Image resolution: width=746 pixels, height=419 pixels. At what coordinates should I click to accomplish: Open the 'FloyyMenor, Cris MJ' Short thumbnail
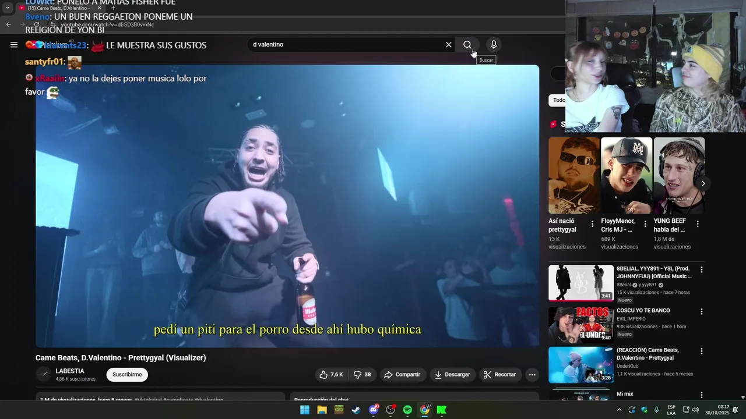point(627,175)
